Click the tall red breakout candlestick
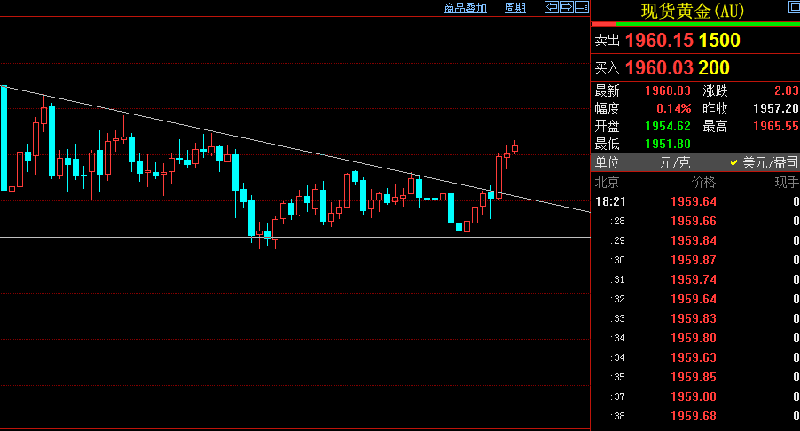This screenshot has width=800, height=431. 498,176
